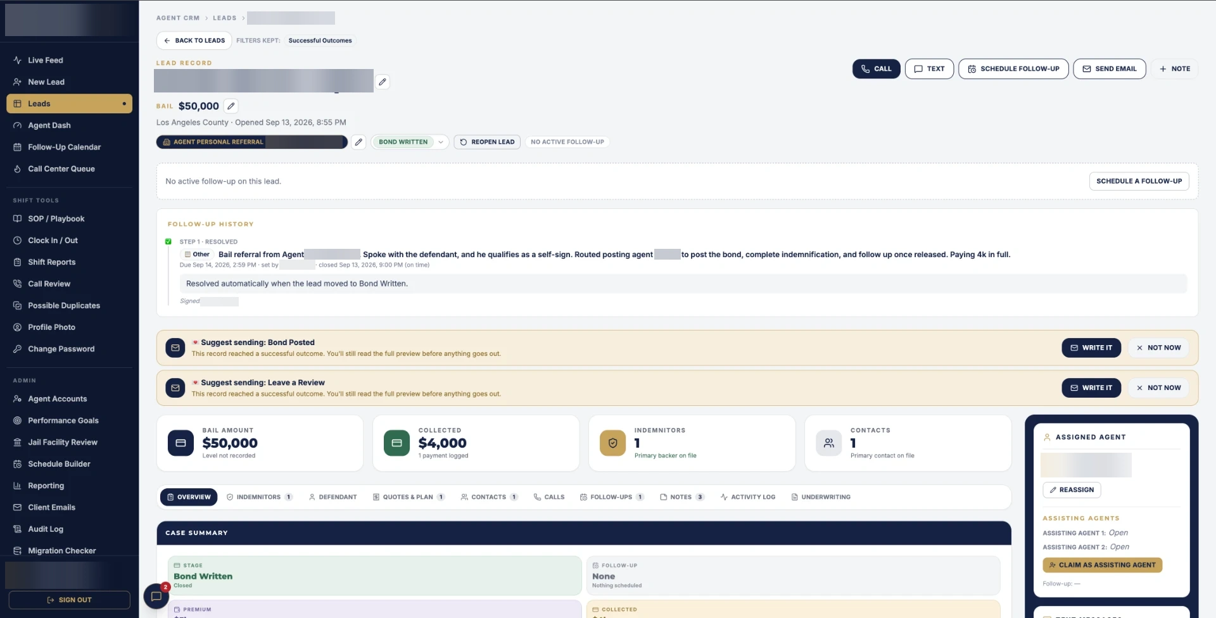1216x618 pixels.
Task: Click Claim as Assisting Agent button
Action: tap(1102, 565)
